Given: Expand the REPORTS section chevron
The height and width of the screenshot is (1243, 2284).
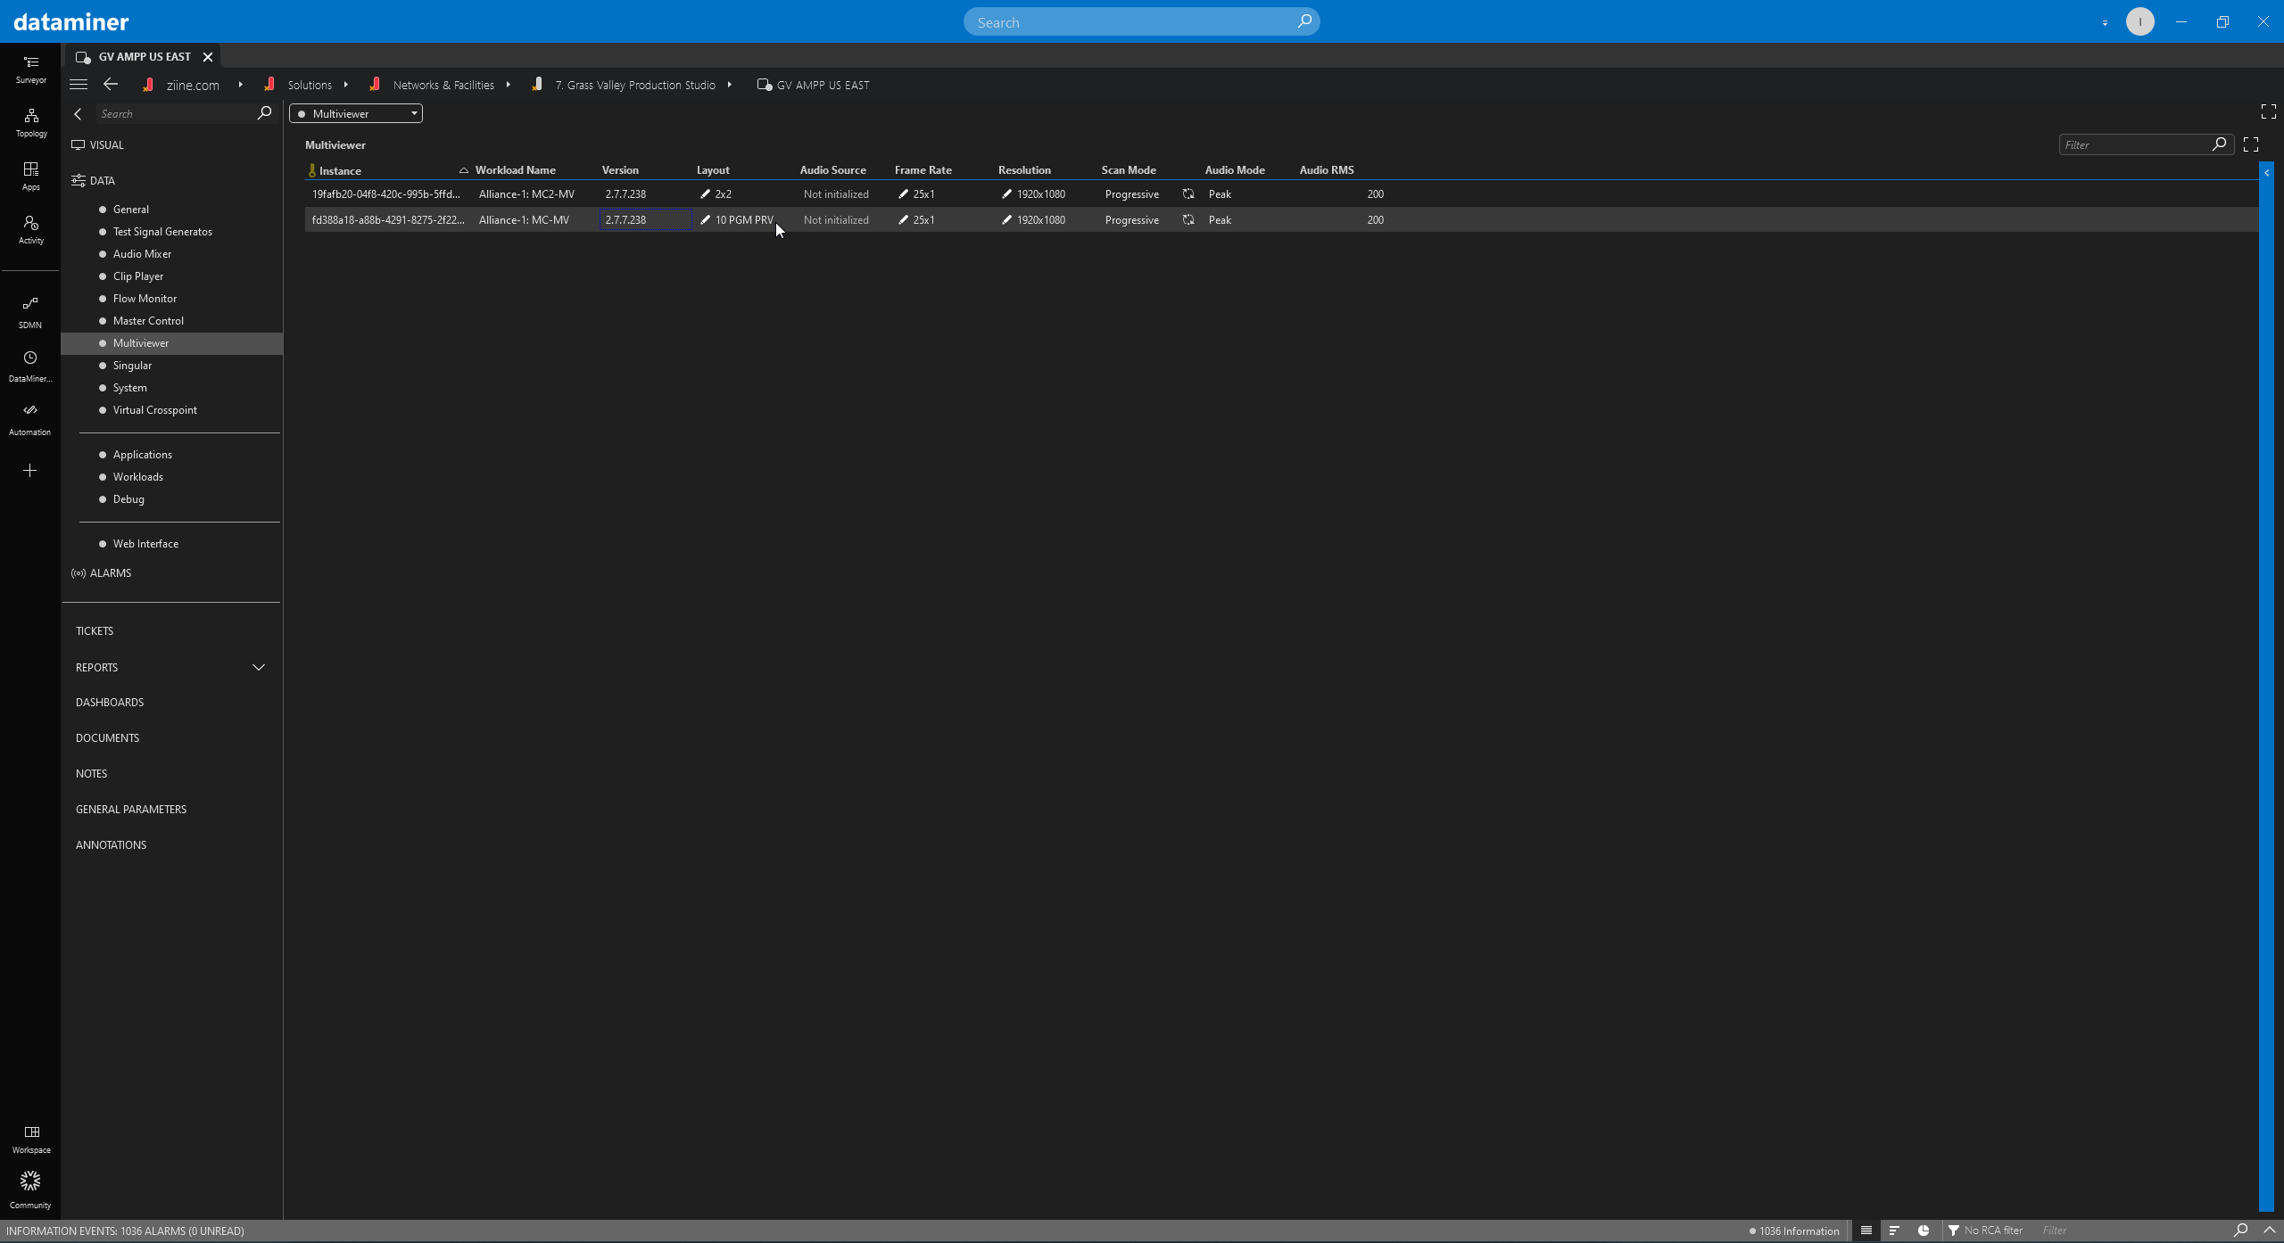Looking at the screenshot, I should [x=259, y=667].
